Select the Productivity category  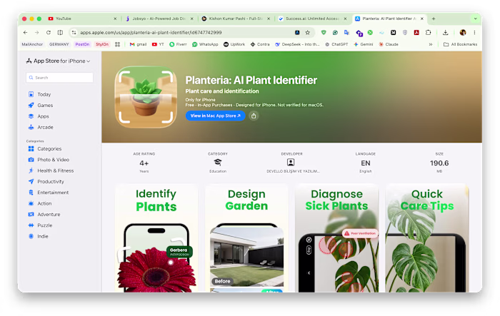pyautogui.click(x=46, y=182)
